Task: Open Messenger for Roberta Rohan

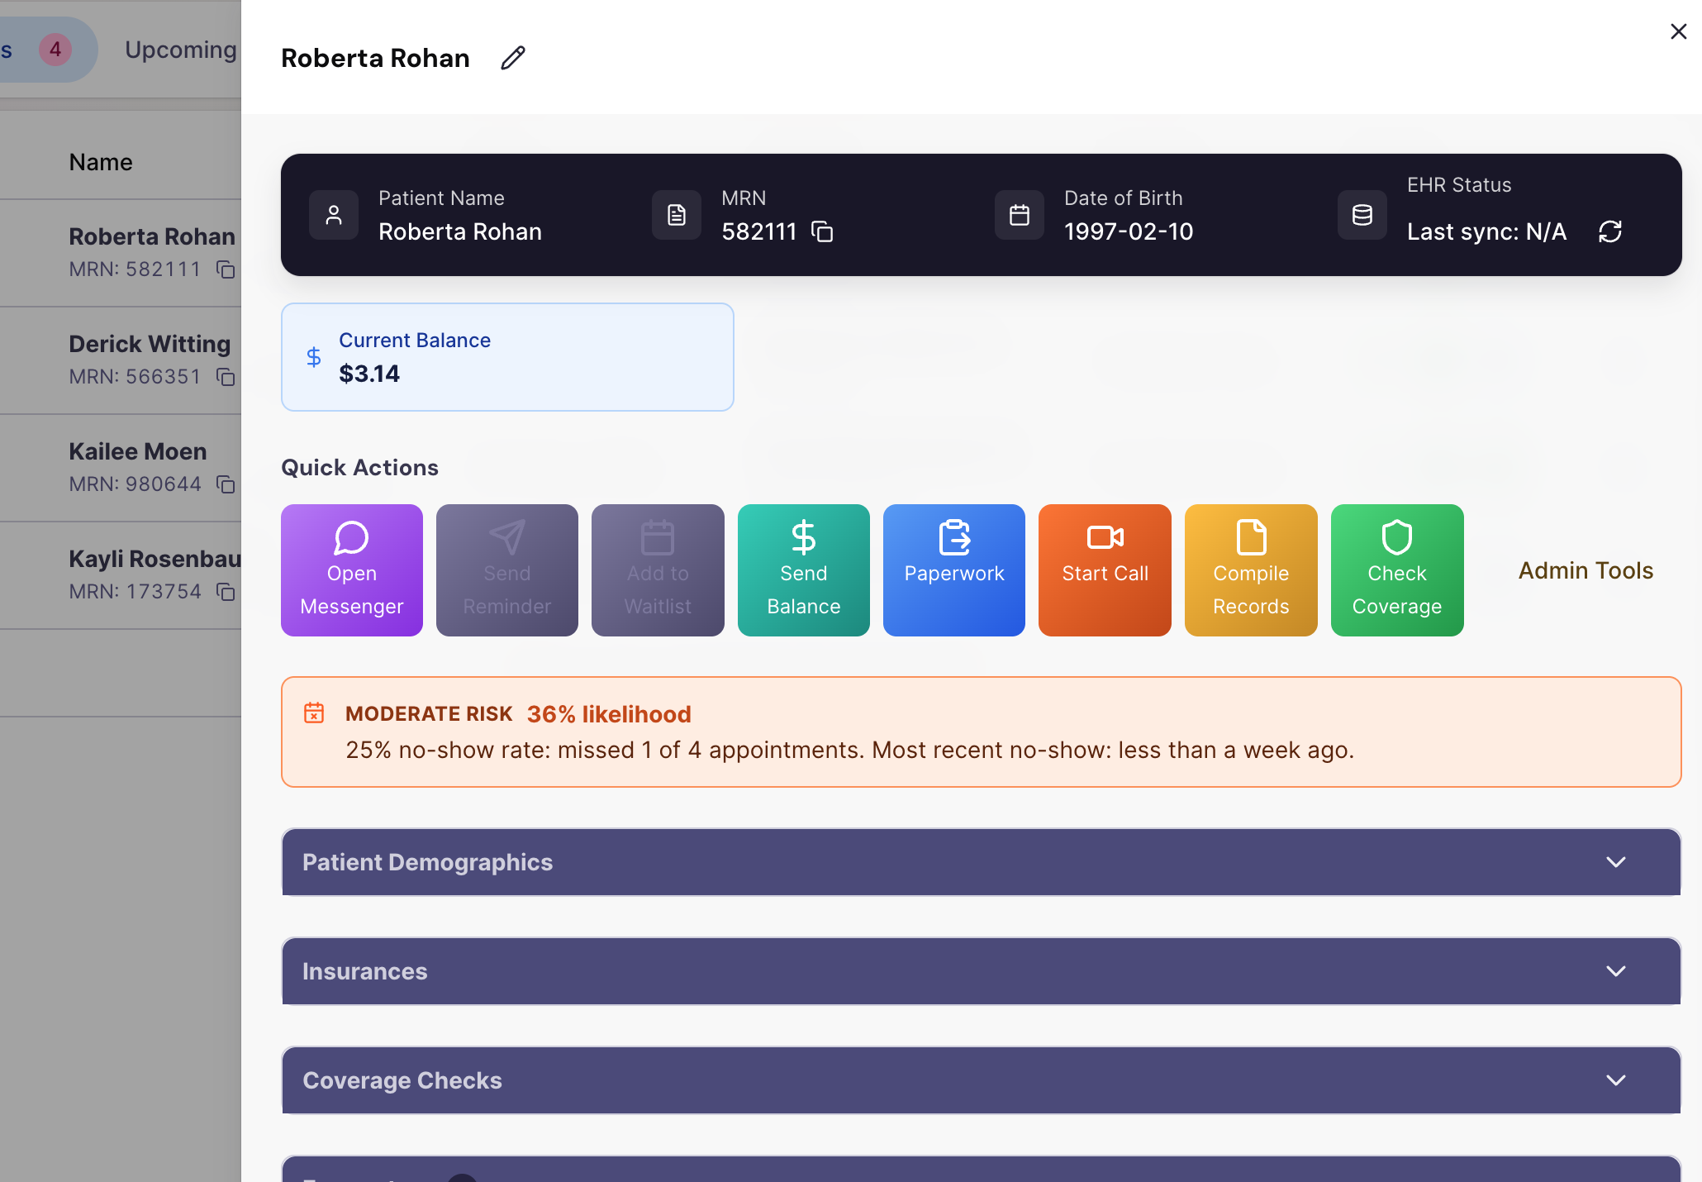Action: click(351, 570)
